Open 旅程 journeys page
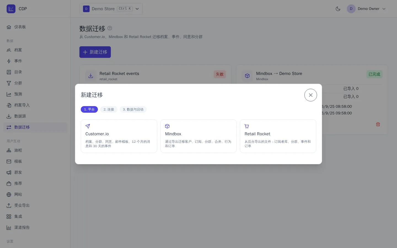Screen dimensions: 397x248 35,150
